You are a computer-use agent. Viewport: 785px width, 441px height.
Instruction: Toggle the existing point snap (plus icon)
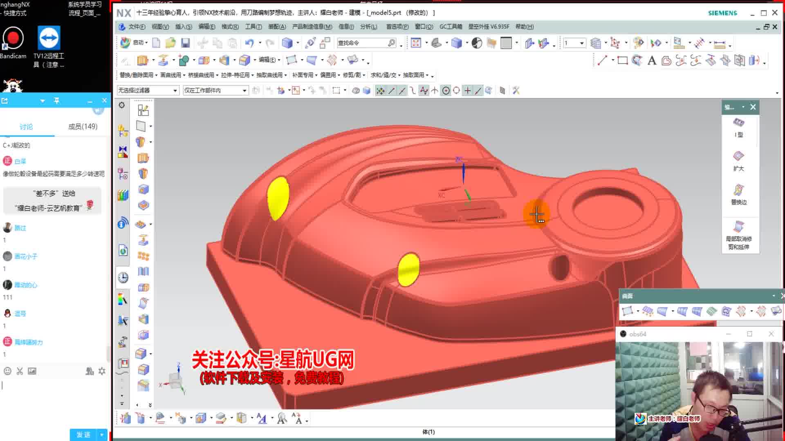point(467,91)
